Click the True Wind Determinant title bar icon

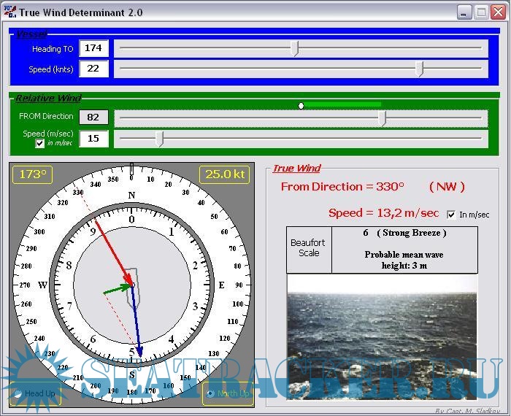click(9, 12)
